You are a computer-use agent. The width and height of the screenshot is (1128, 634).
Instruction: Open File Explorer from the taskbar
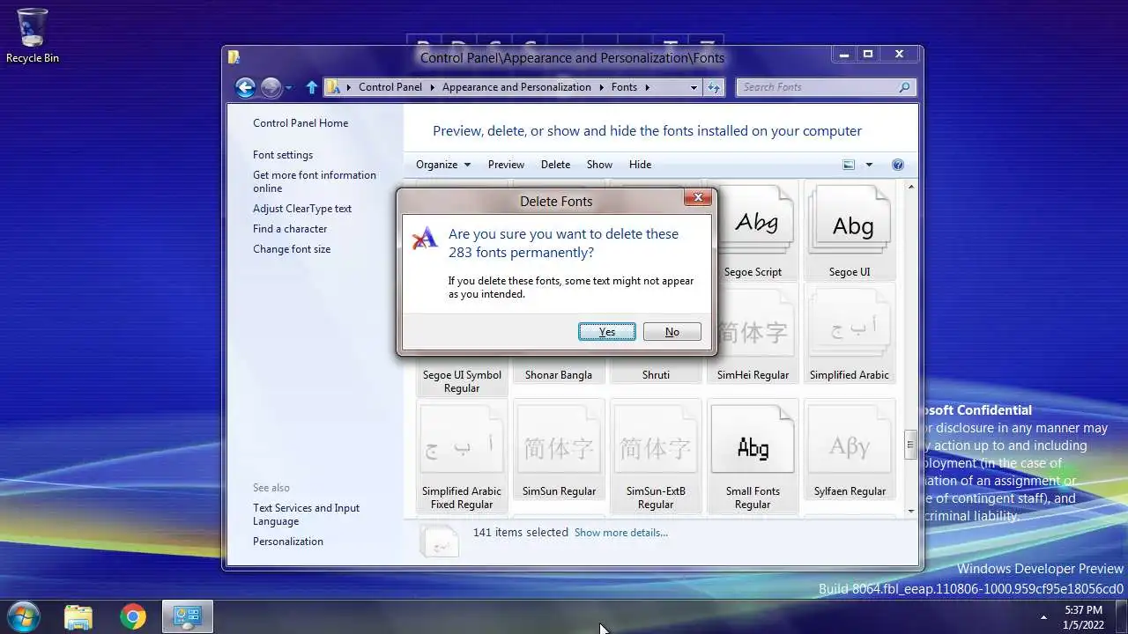[78, 616]
